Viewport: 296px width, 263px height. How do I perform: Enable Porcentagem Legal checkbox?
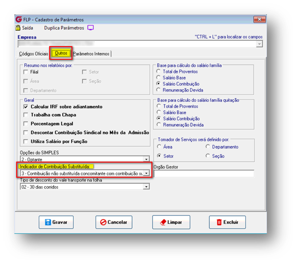[x=26, y=124]
